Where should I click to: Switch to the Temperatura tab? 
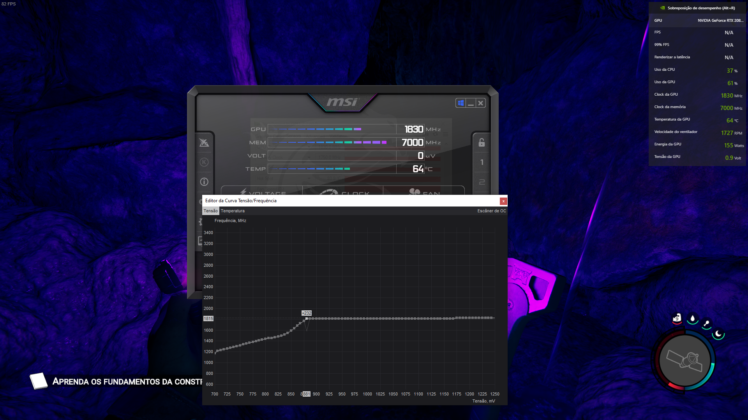233,211
